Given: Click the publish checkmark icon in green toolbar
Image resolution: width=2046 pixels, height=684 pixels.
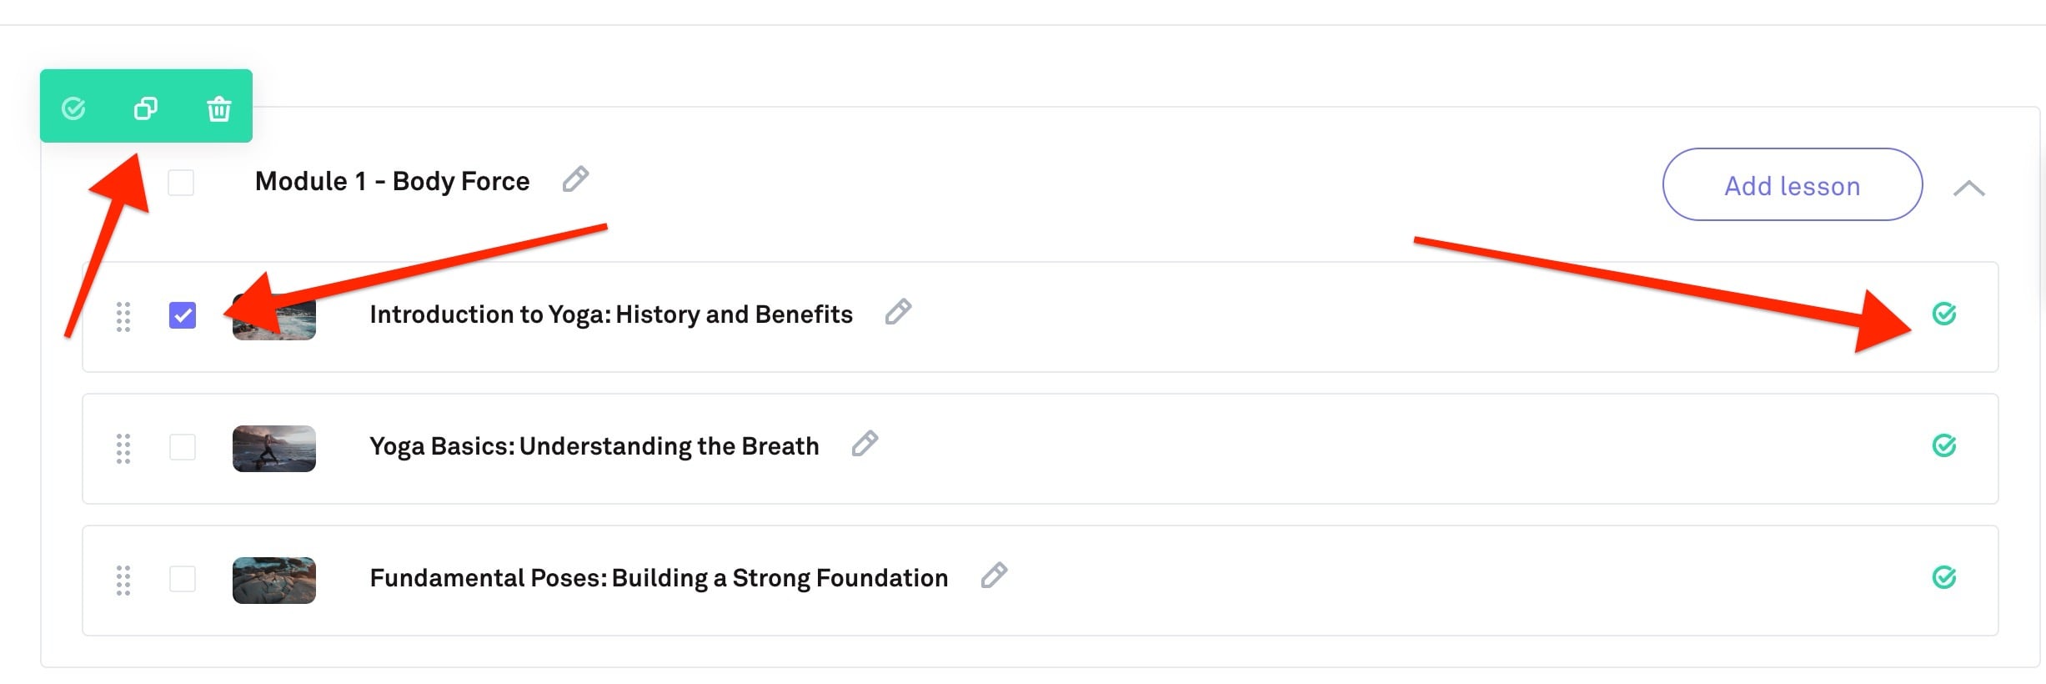Looking at the screenshot, I should pyautogui.click(x=73, y=108).
